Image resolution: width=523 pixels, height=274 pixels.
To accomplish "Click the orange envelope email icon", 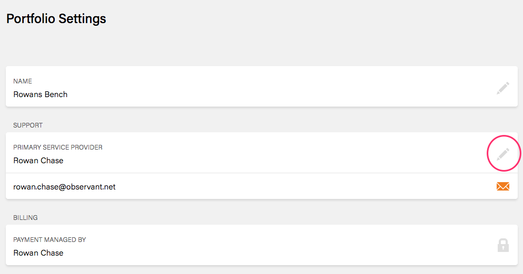I will [x=503, y=186].
